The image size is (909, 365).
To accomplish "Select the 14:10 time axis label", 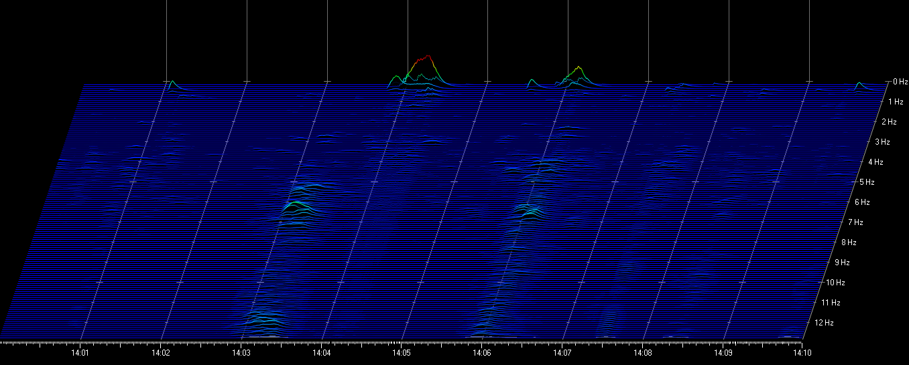I will (x=802, y=353).
